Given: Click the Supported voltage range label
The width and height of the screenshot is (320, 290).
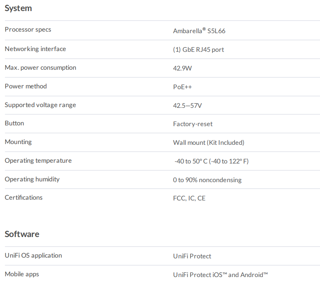Looking at the screenshot, I should click(x=40, y=105).
